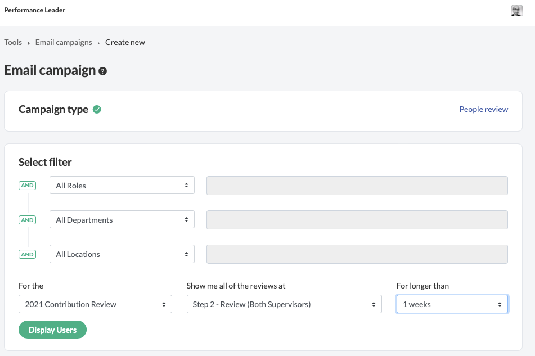Image resolution: width=535 pixels, height=356 pixels.
Task: Click the locations value field
Action: [x=357, y=254]
